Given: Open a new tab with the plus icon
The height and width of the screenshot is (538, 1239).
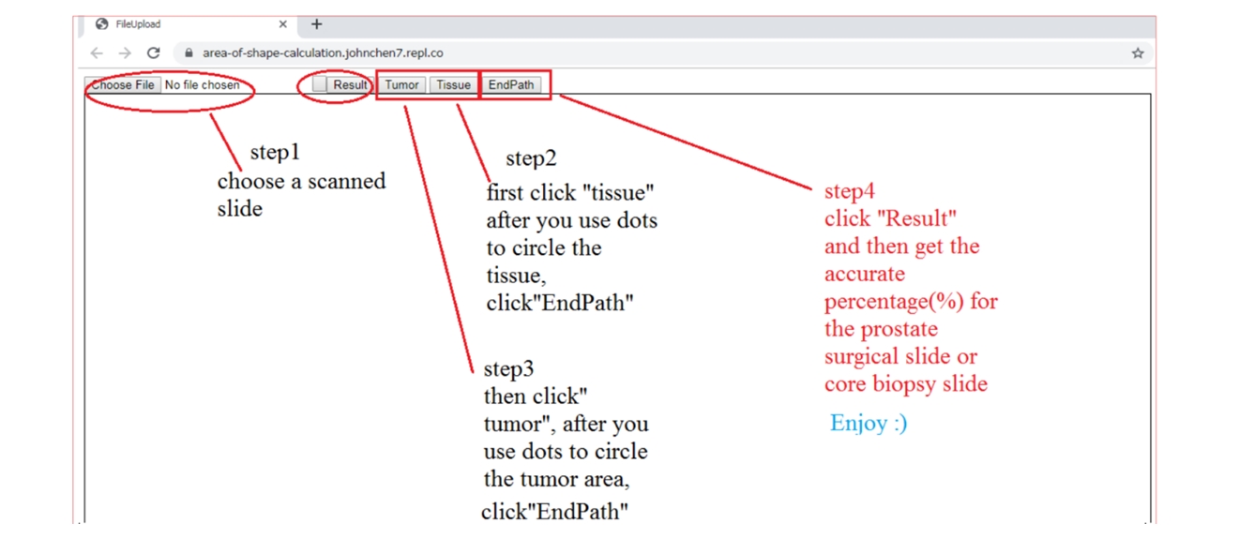Looking at the screenshot, I should coord(316,24).
